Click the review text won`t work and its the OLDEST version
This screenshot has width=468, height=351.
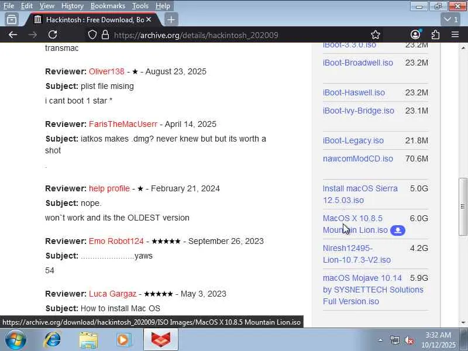pos(117,218)
